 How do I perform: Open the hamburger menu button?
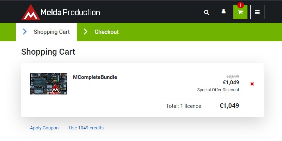coord(257,12)
